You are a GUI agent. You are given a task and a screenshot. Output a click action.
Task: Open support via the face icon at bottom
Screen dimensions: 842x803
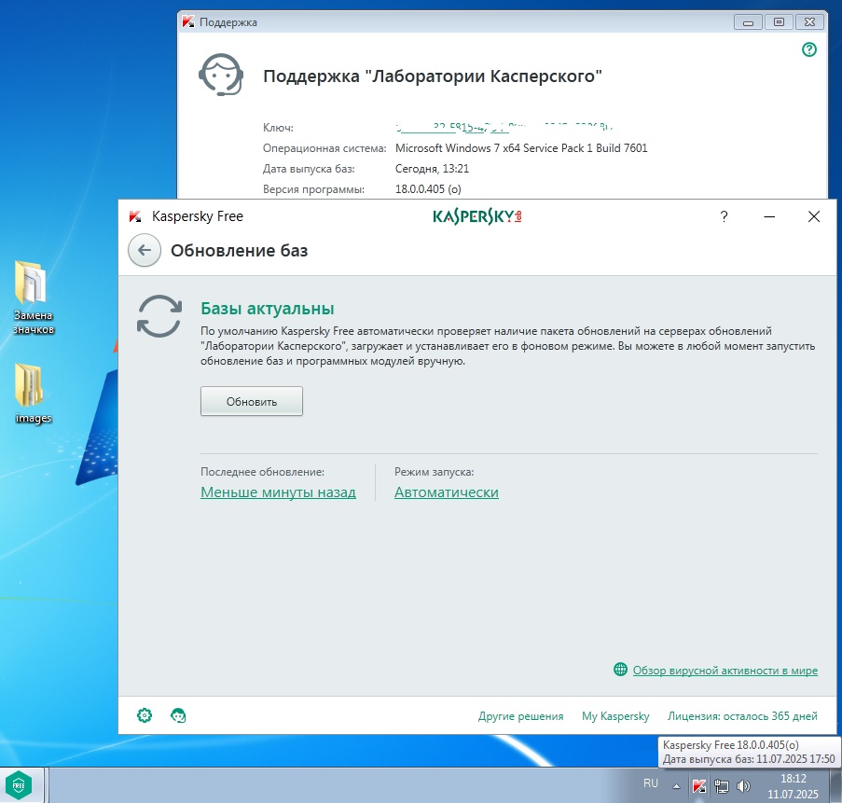click(178, 715)
